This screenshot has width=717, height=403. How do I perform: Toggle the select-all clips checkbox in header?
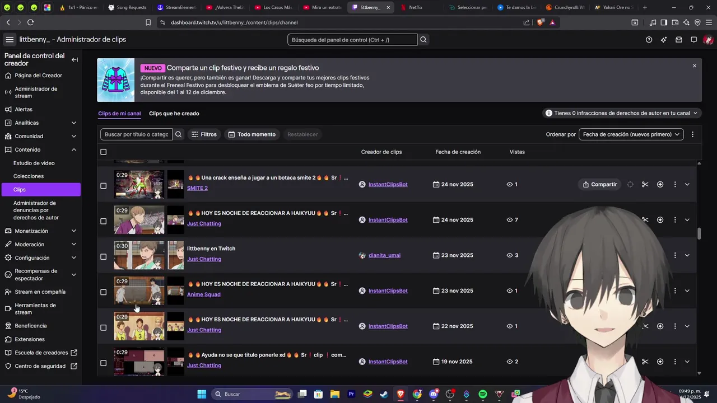pyautogui.click(x=103, y=152)
